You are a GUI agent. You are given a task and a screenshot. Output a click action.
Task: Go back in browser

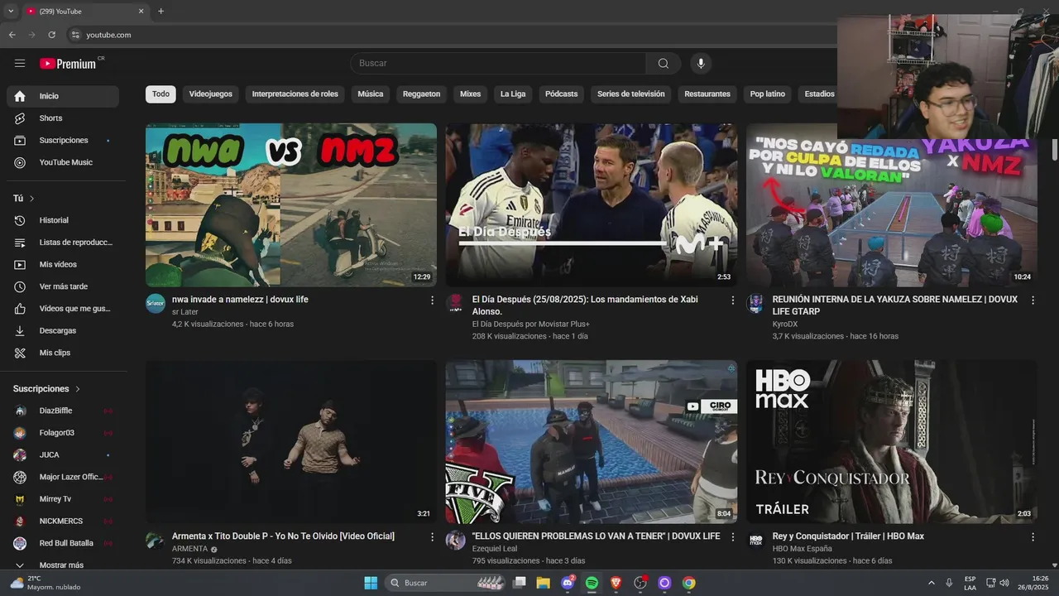coord(12,35)
